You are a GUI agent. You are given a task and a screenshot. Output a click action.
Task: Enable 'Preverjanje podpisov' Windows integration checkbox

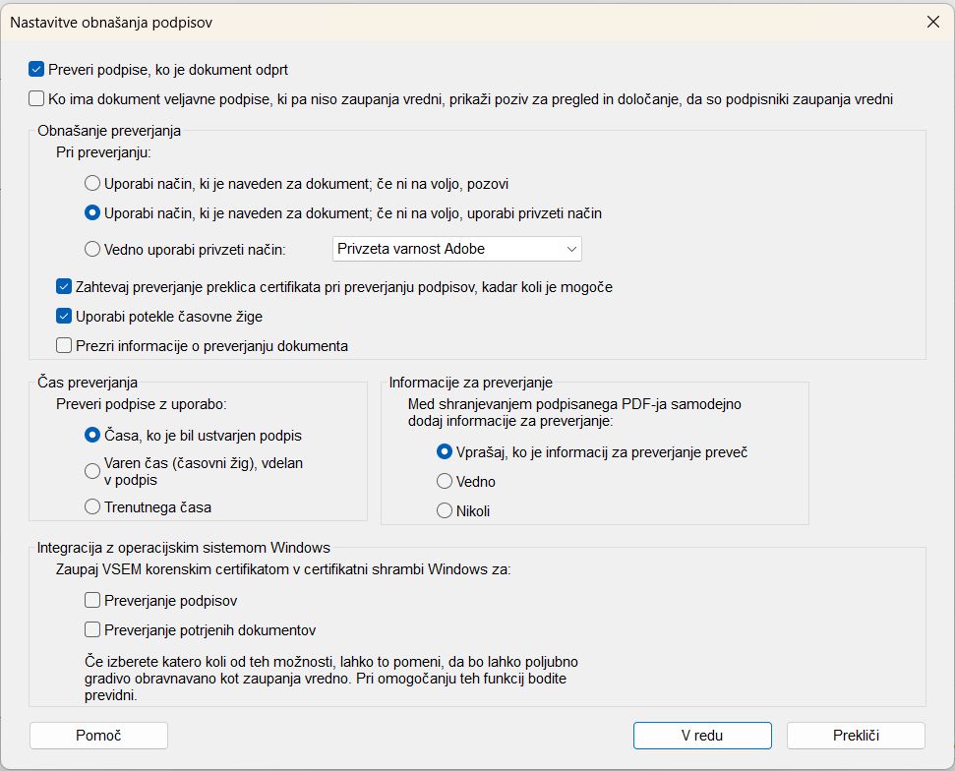(x=93, y=600)
